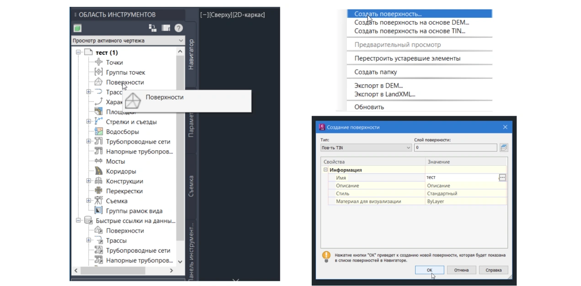The height and width of the screenshot is (286, 581).
Task: Choose Создать поверхность на основе DEM
Action: (411, 22)
